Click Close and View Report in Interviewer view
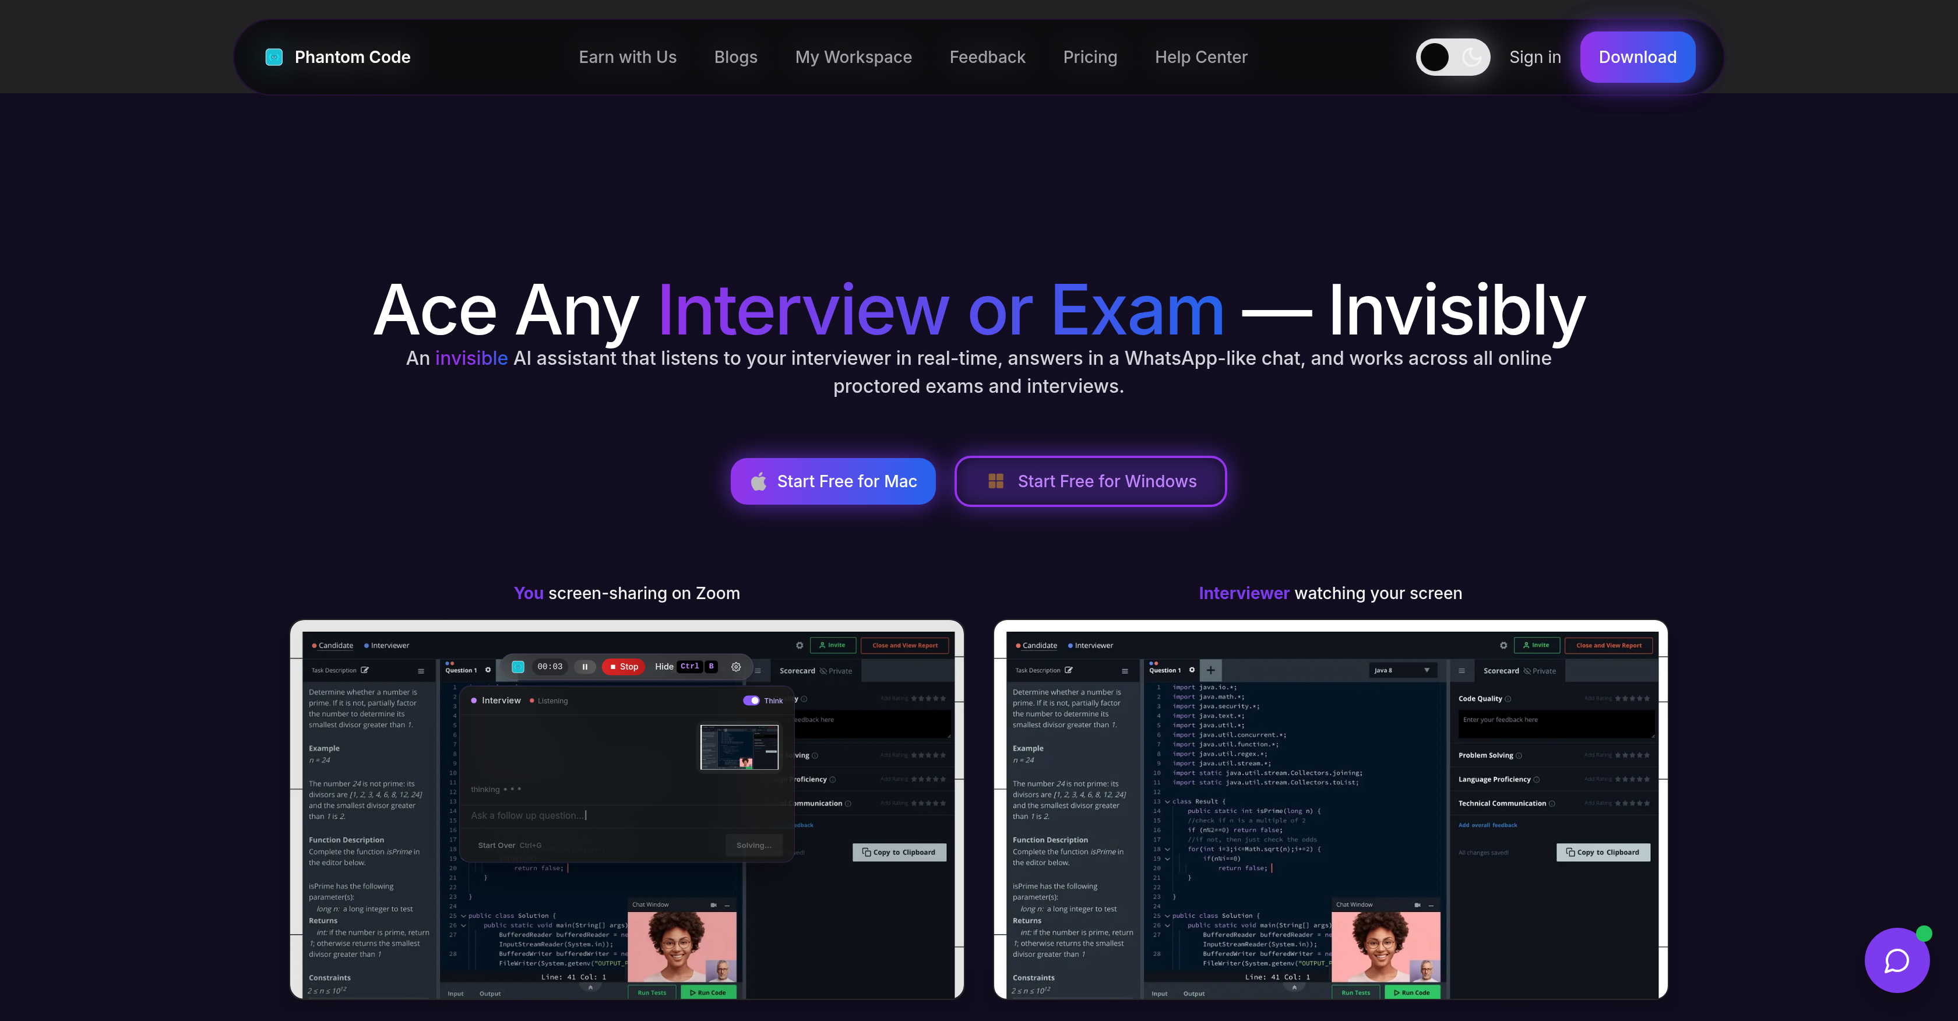1958x1021 pixels. point(1608,646)
